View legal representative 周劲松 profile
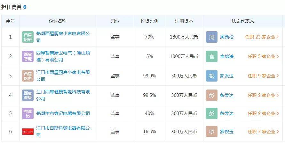This screenshot has height=144, width=285. coord(227,37)
